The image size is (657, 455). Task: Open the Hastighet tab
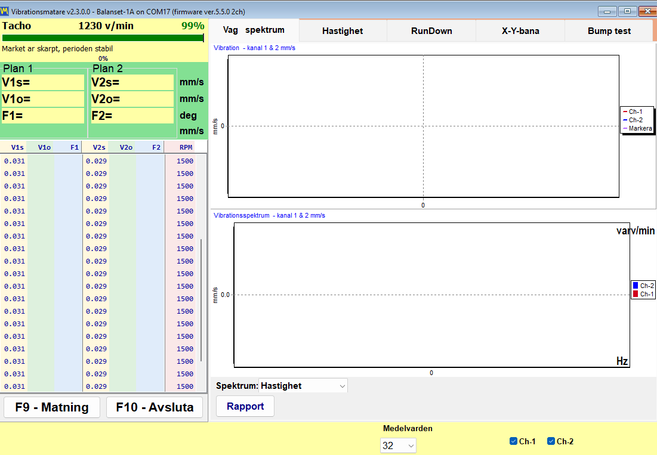click(x=343, y=31)
